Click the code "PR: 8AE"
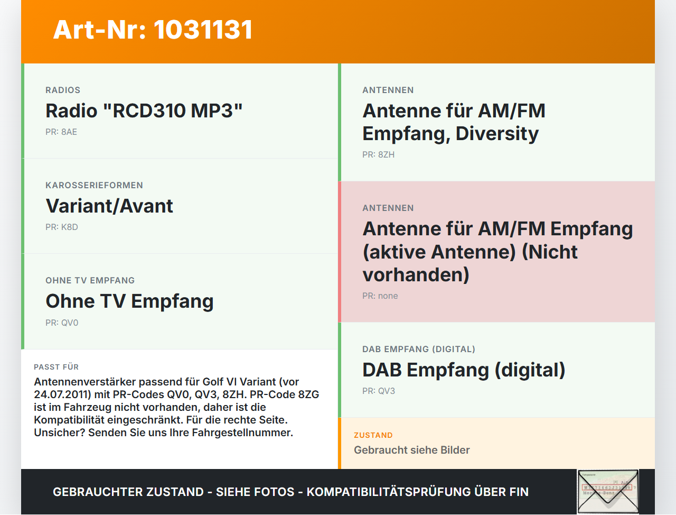 click(61, 132)
